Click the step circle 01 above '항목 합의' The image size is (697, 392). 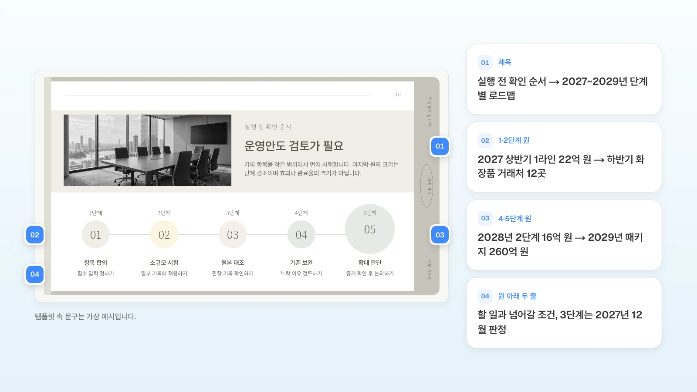point(95,235)
